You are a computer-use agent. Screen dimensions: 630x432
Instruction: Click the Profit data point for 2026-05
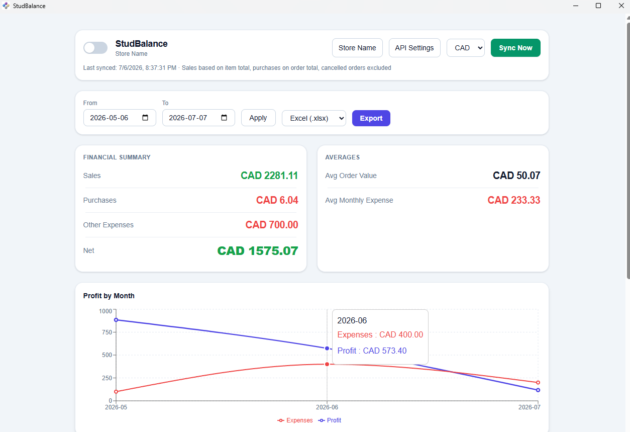tap(116, 320)
